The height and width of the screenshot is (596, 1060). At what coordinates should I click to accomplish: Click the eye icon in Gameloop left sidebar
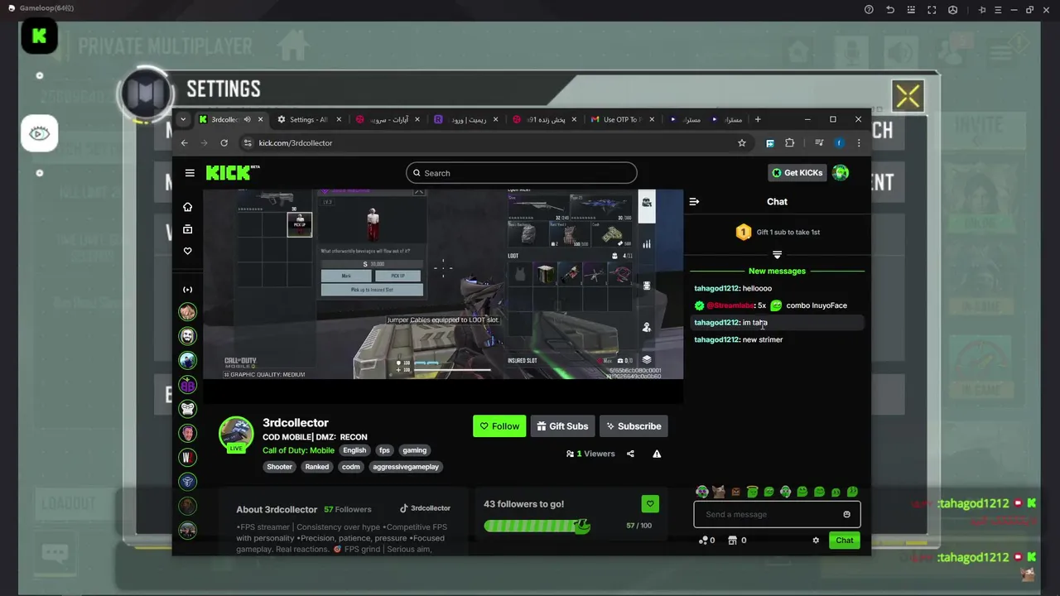(39, 133)
